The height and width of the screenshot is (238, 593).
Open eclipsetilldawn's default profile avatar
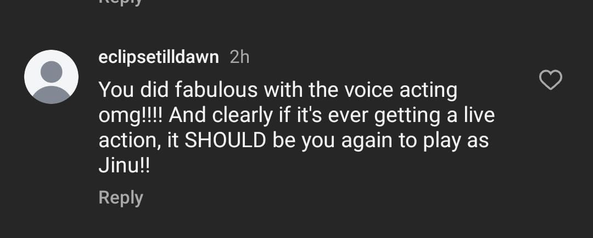pyautogui.click(x=51, y=77)
